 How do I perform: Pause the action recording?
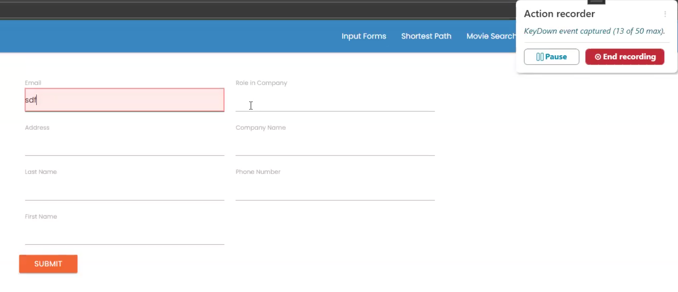point(551,57)
